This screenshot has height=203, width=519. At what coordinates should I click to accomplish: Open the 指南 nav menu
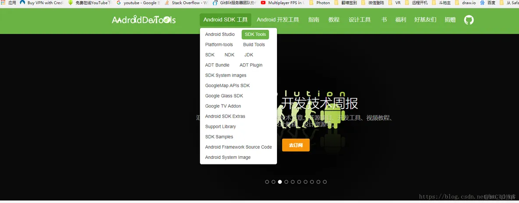pyautogui.click(x=314, y=20)
